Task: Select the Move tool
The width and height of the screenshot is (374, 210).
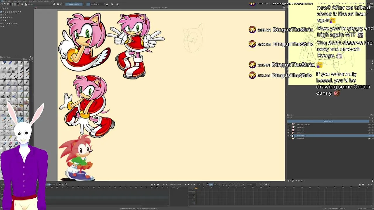Action: click(x=3, y=15)
